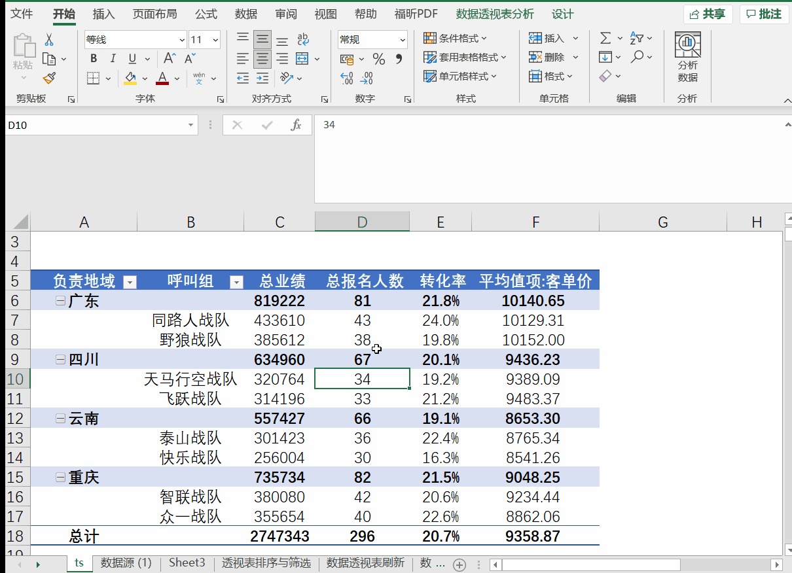Screen dimensions: 792x573
Task: Open the 负责地域 filter dropdown
Action: point(130,282)
